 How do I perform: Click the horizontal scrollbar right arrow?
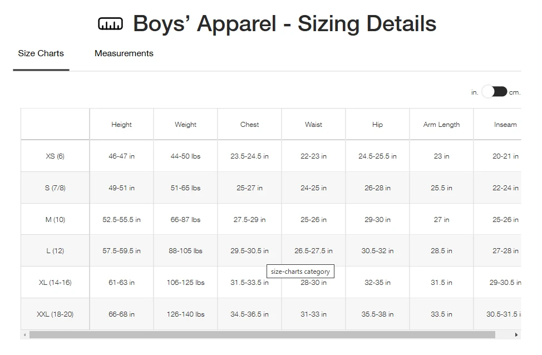coord(517,335)
